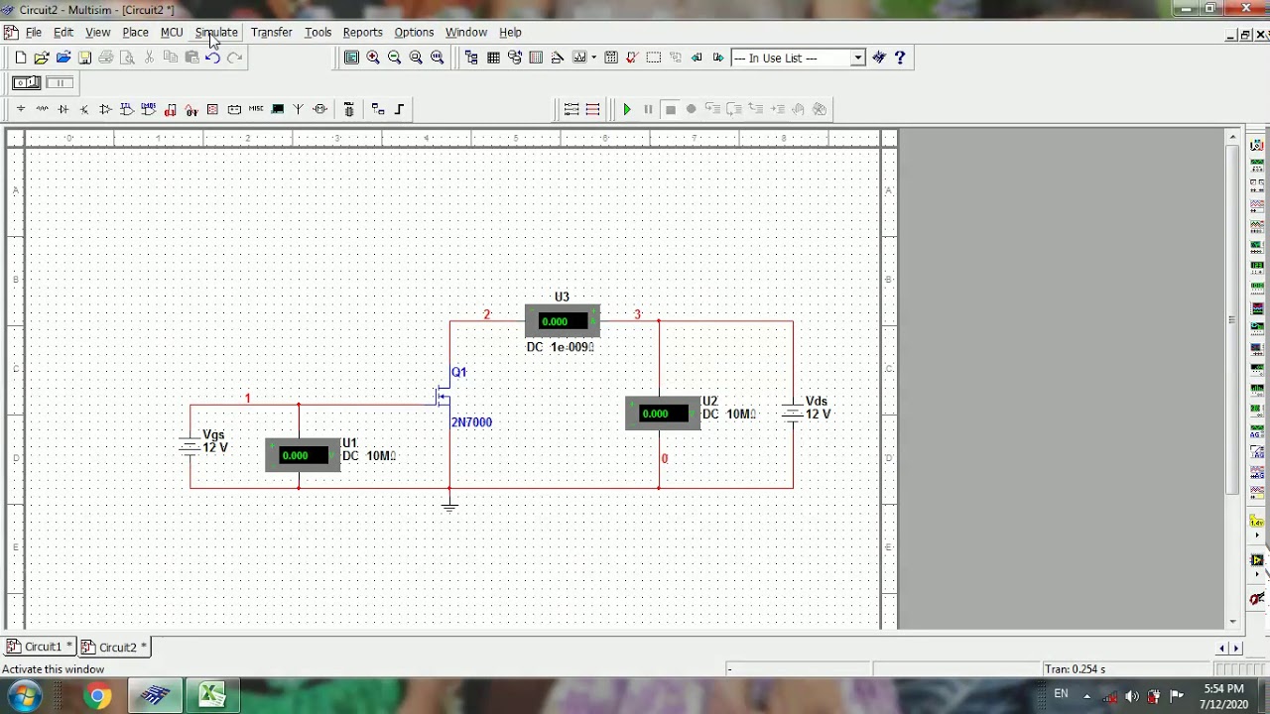Click the Electrical rules check icon
Image resolution: width=1270 pixels, height=714 pixels.
click(x=632, y=58)
